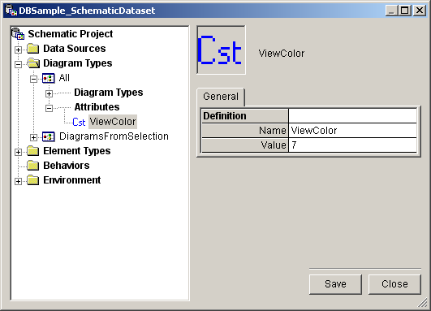The image size is (431, 311).
Task: Click the Environment folder icon
Action: (x=33, y=180)
